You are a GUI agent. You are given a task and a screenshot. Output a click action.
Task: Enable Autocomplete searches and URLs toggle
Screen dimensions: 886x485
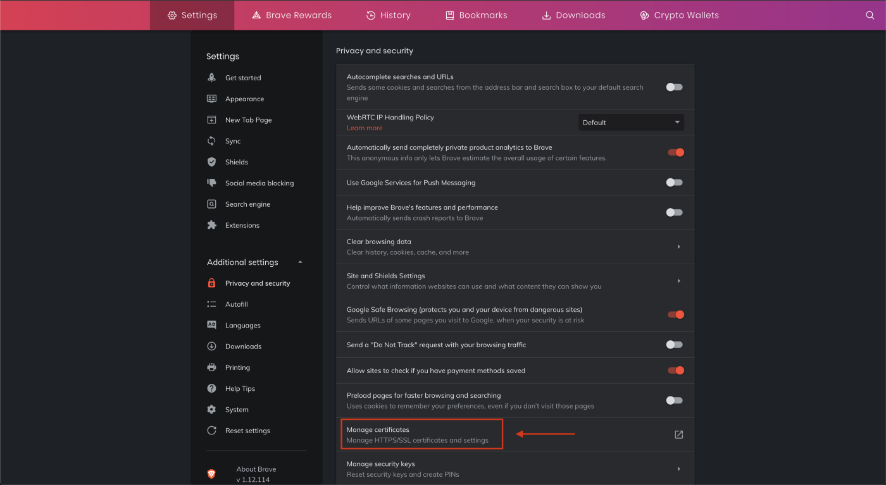click(675, 87)
